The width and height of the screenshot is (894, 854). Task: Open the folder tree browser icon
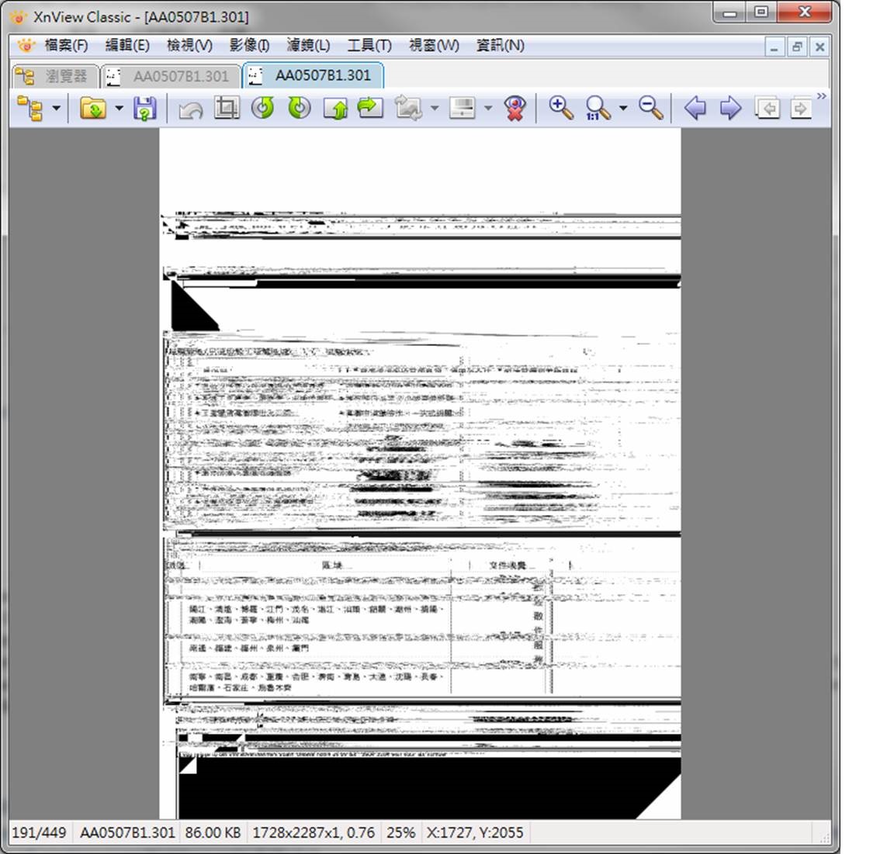tap(30, 109)
